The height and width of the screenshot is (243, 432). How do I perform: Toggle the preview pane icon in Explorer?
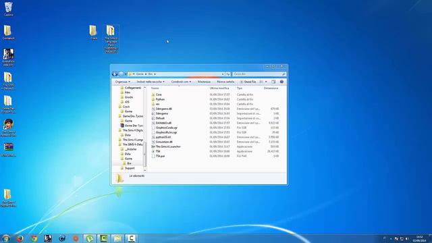pos(273,82)
